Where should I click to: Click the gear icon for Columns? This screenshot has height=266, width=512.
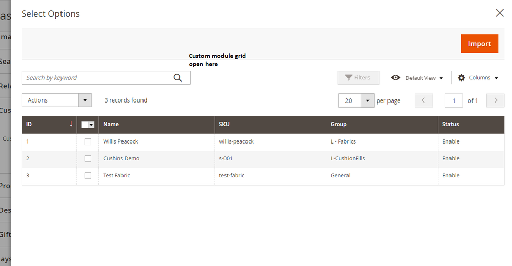(461, 78)
